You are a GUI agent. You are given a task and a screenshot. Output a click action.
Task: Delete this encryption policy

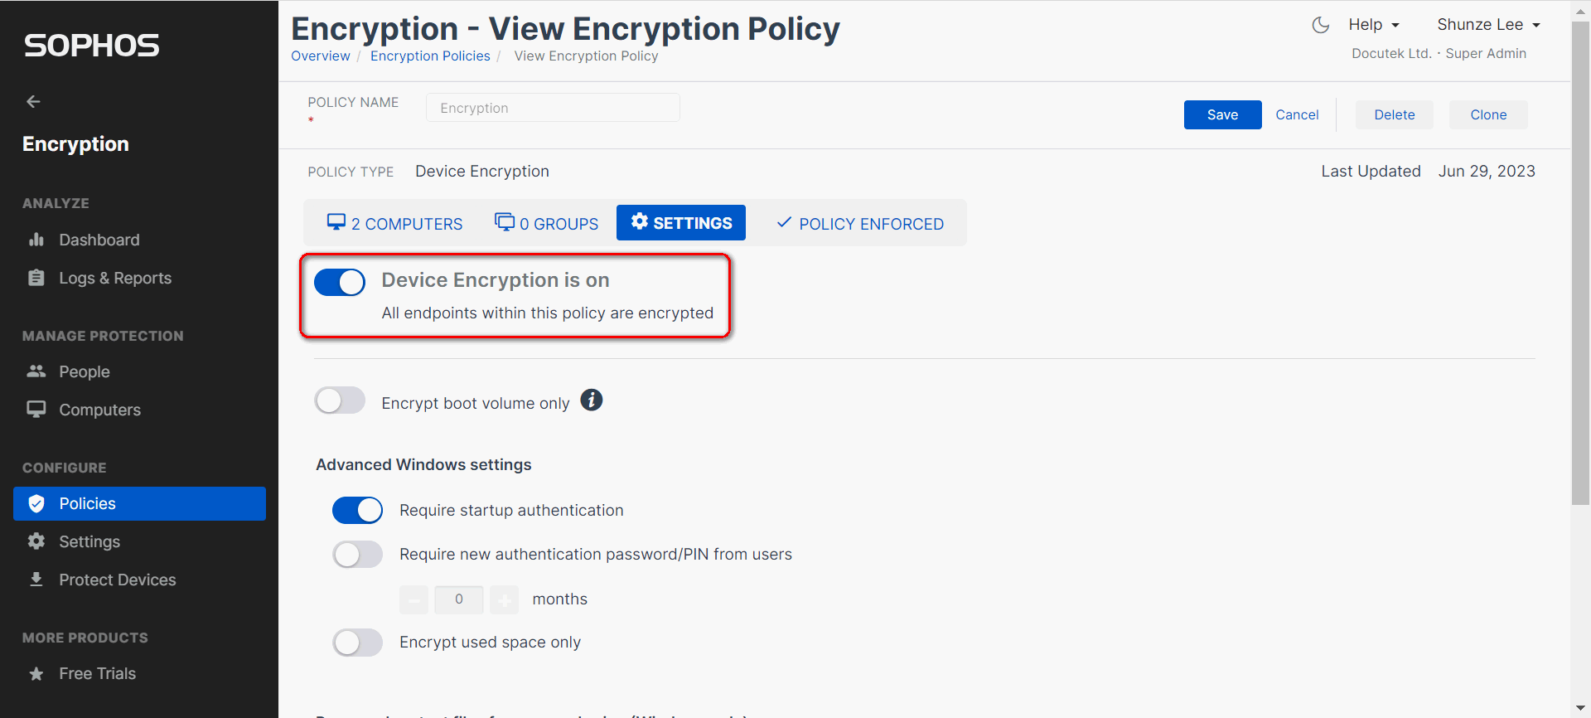pos(1395,114)
